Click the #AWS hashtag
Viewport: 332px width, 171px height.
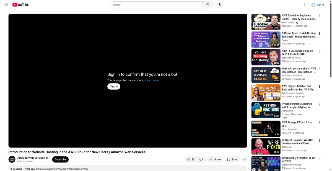(x=84, y=169)
